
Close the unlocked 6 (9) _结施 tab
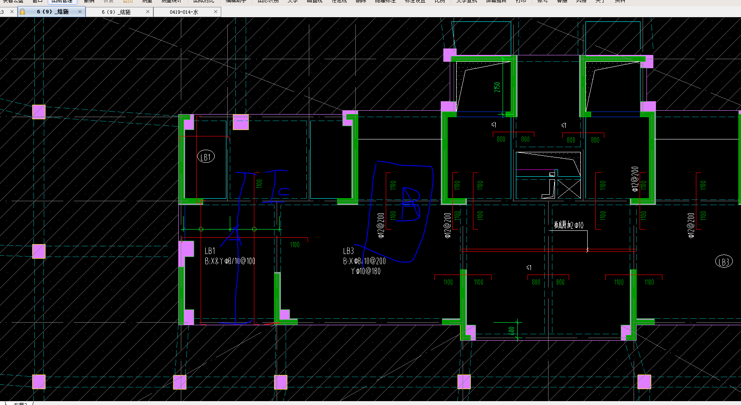(x=148, y=12)
